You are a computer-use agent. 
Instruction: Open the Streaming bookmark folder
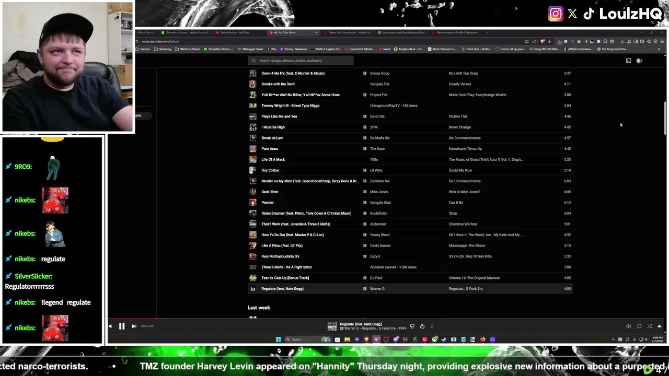coord(163,49)
